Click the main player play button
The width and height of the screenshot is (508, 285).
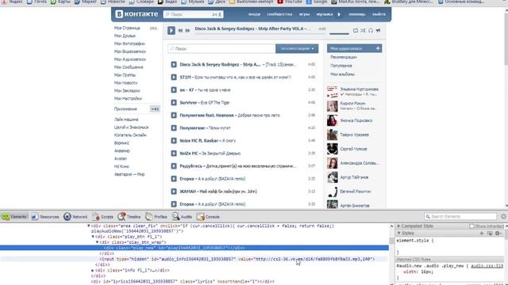pyautogui.click(x=171, y=30)
